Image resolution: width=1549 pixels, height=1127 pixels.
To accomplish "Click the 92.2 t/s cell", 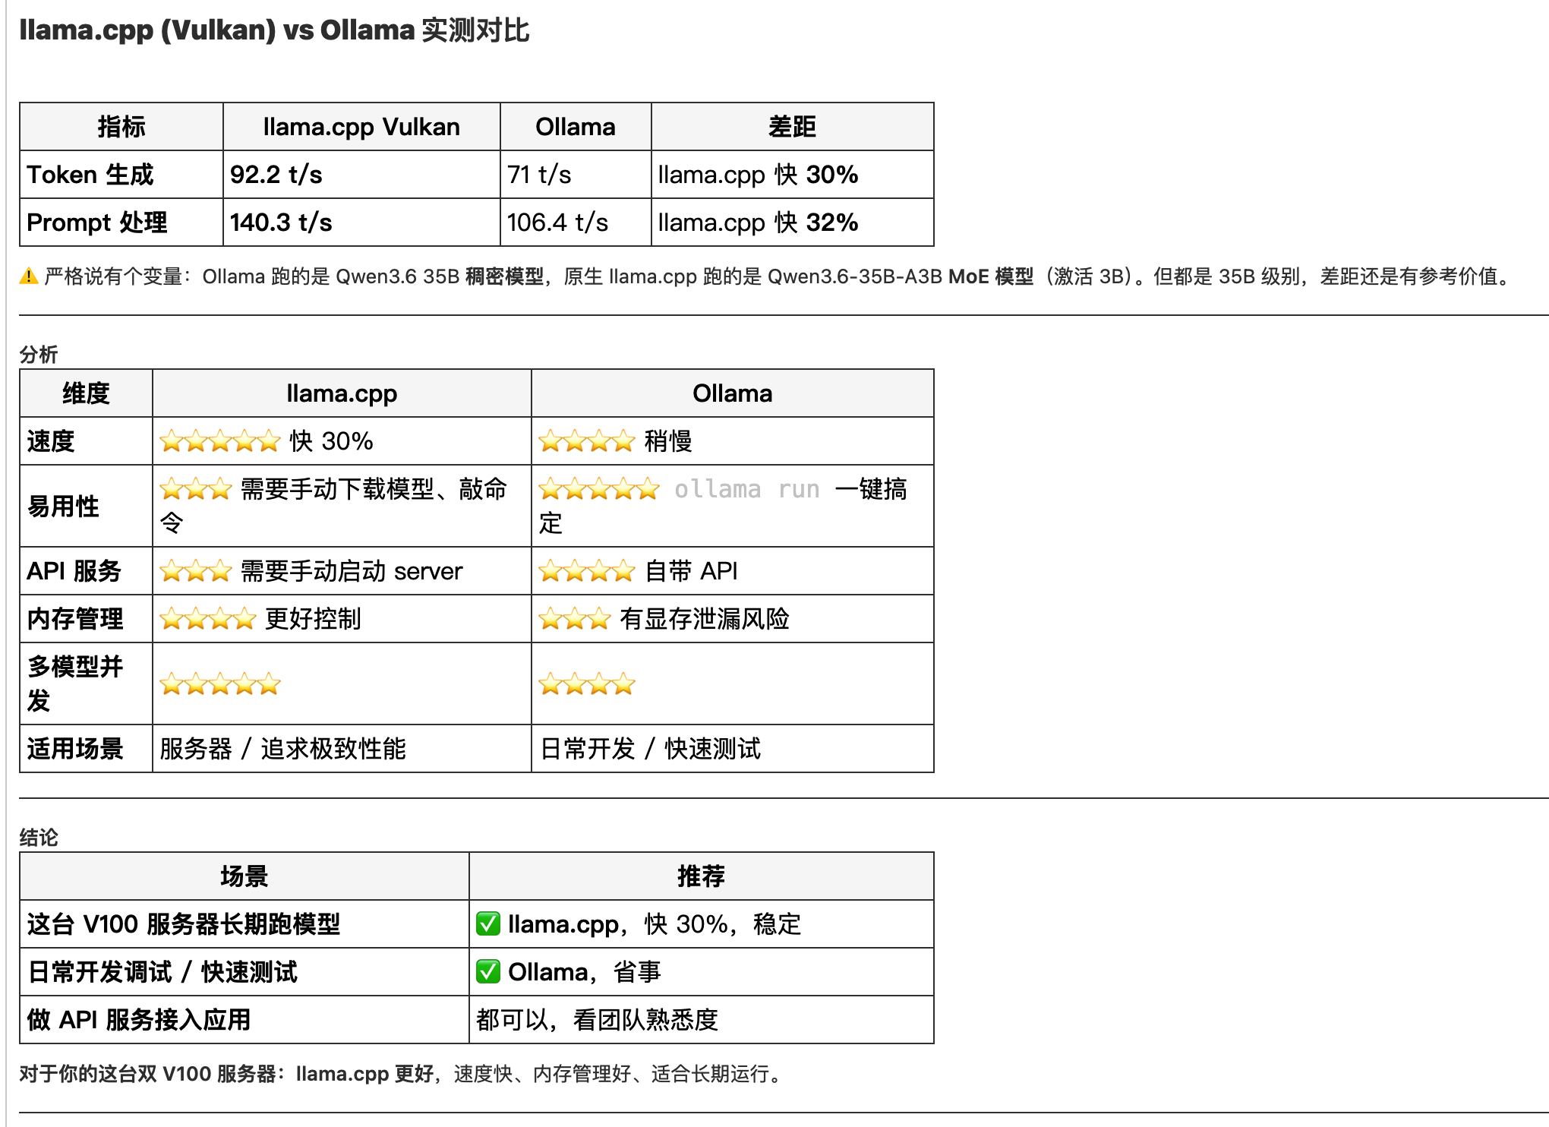I will click(x=276, y=175).
